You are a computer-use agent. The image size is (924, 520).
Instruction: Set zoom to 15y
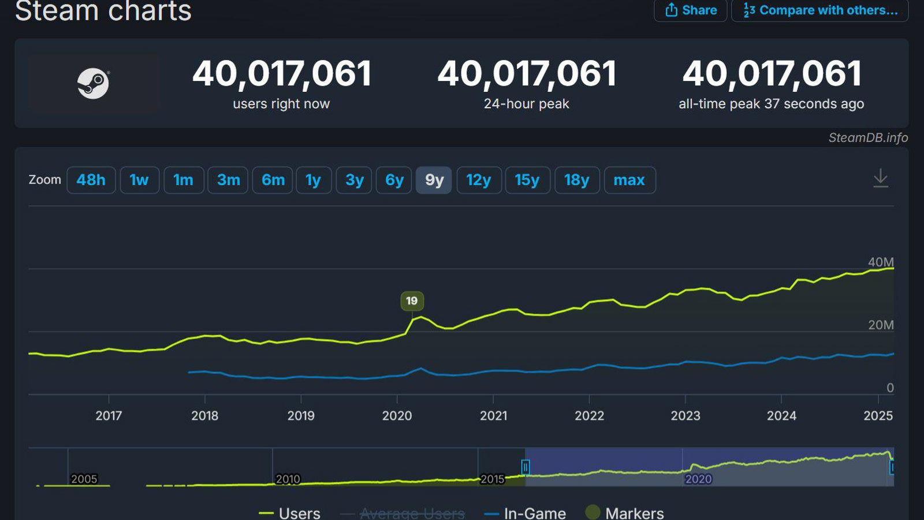coord(527,180)
